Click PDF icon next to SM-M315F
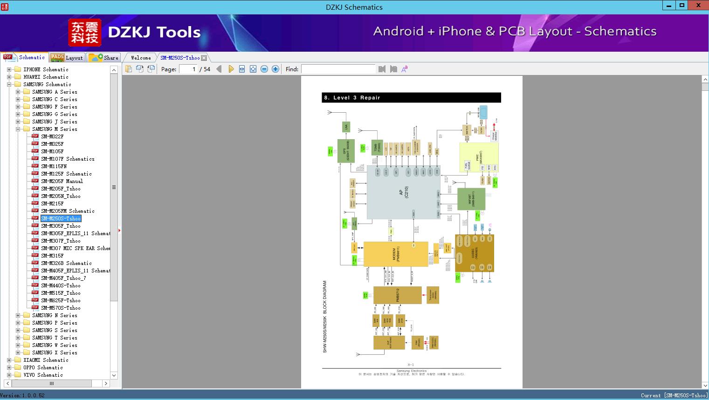709x400 pixels. pyautogui.click(x=35, y=256)
